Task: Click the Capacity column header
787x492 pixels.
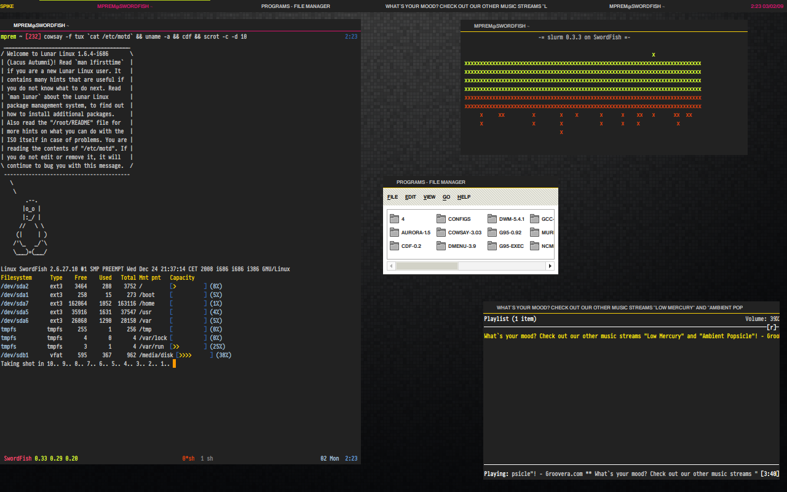Action: pyautogui.click(x=182, y=277)
